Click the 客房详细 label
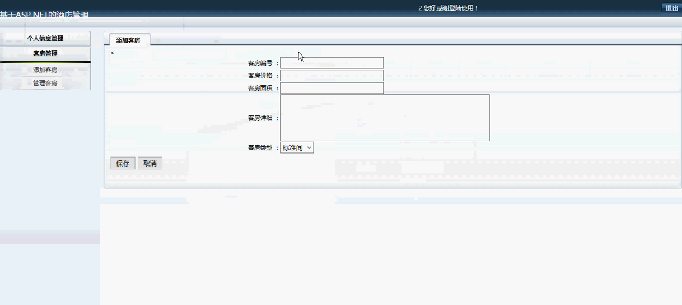682x305 pixels. pos(260,118)
